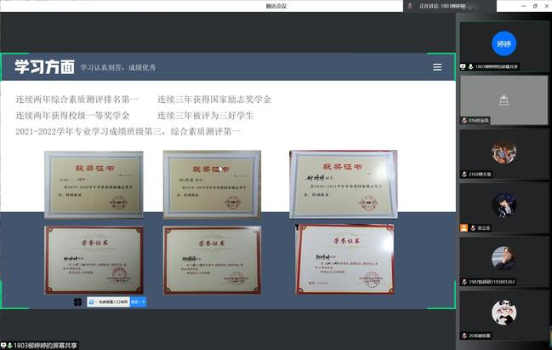Click the microphone icon beside 016时金凤
The height and width of the screenshot is (350, 552).
[464, 121]
